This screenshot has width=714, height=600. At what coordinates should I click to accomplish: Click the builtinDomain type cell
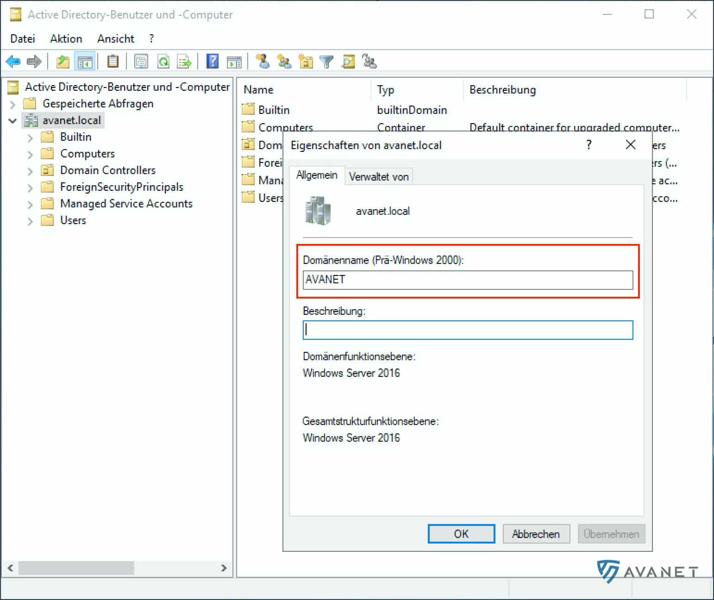[x=412, y=110]
